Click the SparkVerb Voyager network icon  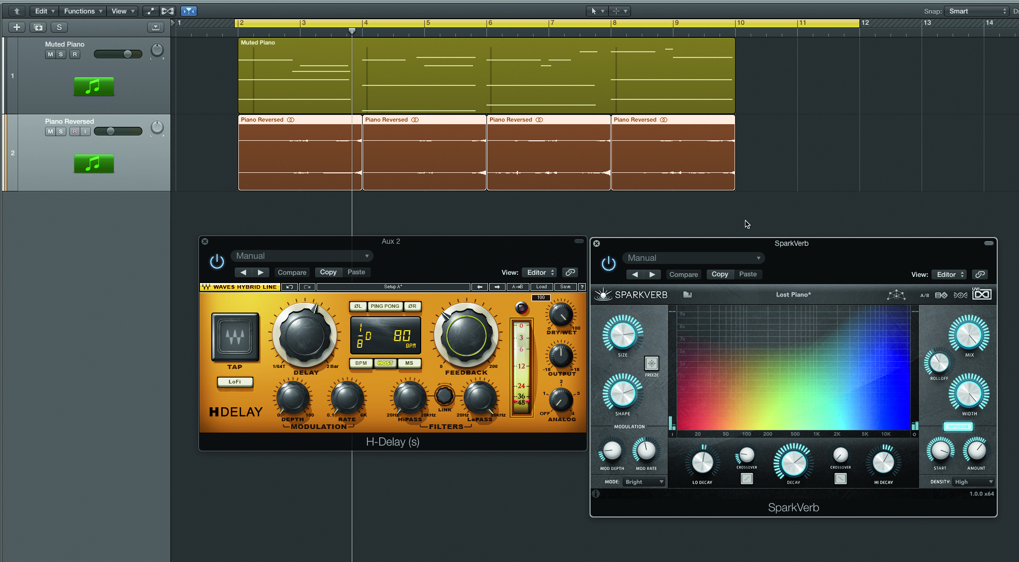pyautogui.click(x=896, y=295)
